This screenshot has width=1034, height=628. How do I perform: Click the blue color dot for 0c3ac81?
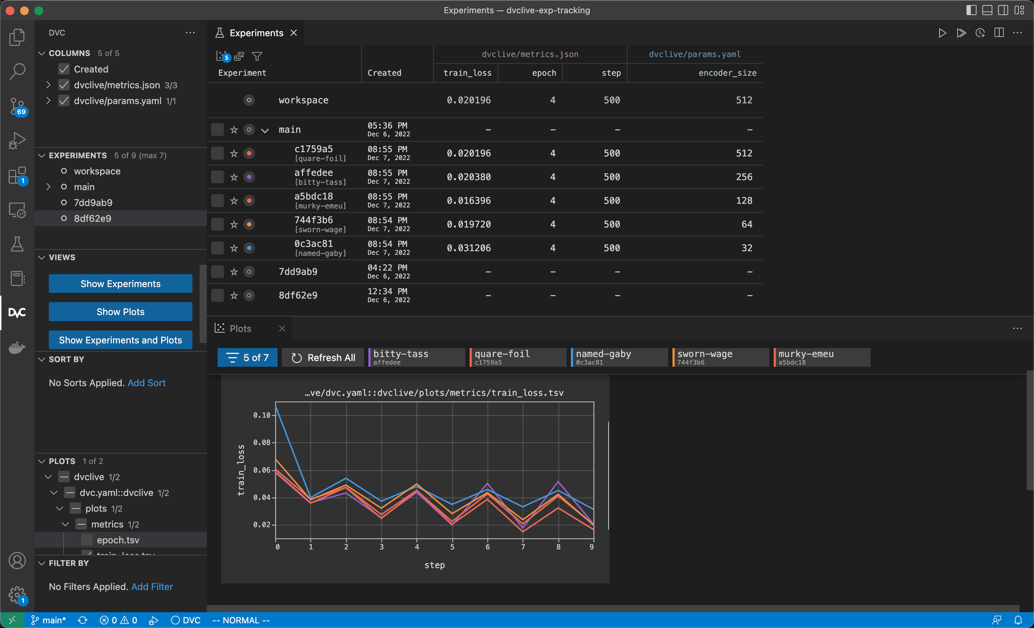(x=249, y=248)
